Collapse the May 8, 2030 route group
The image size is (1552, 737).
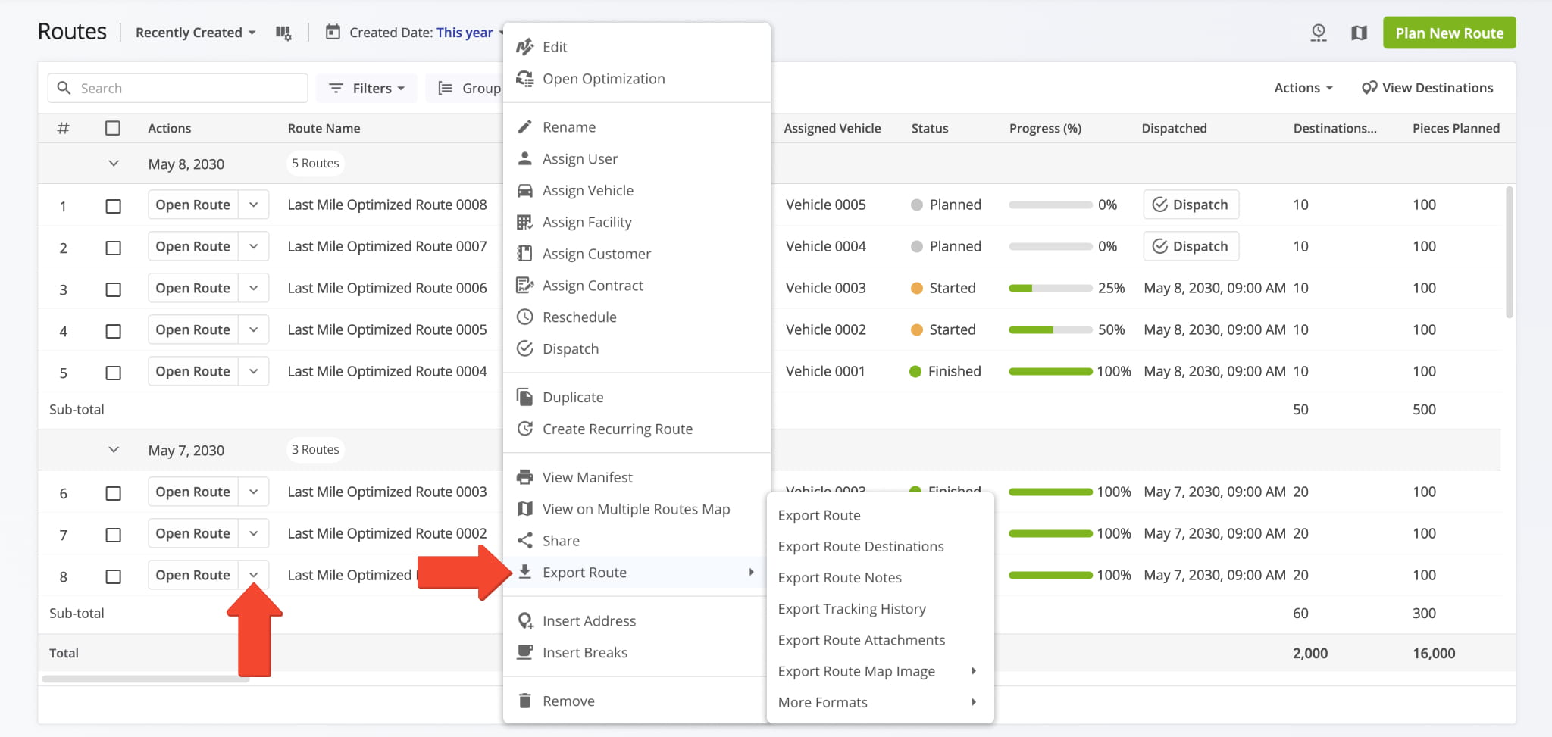[x=114, y=164]
